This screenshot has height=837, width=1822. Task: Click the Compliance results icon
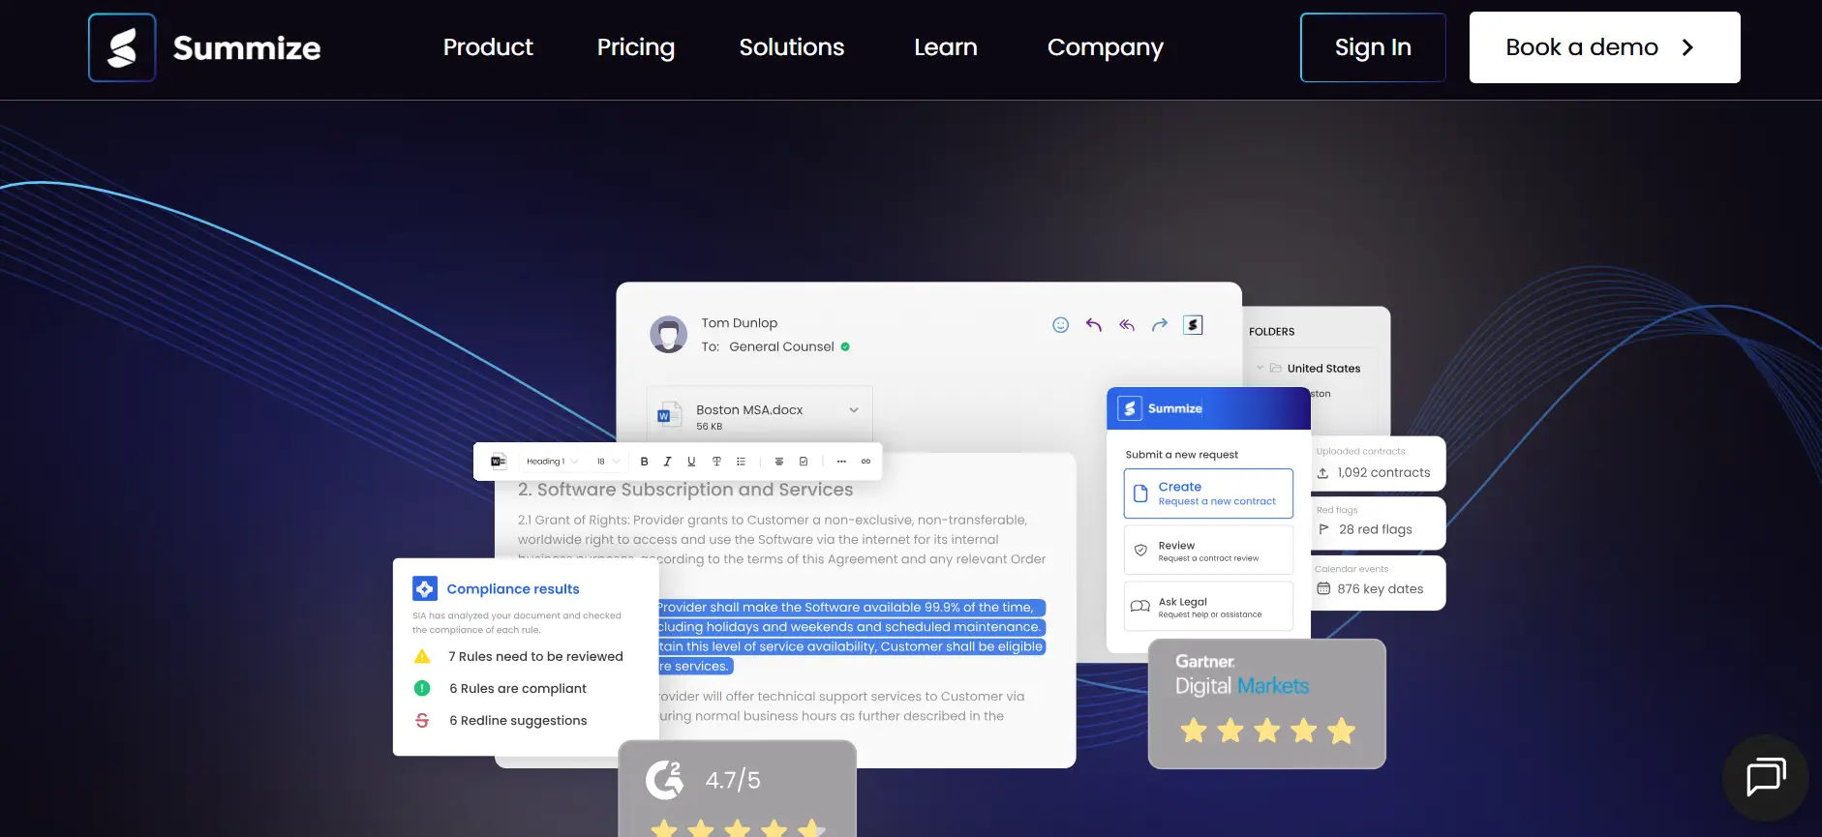(425, 588)
